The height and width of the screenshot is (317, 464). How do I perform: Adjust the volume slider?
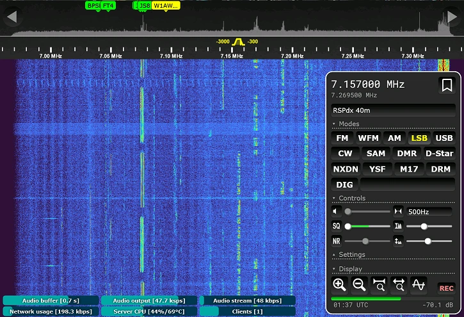367,211
